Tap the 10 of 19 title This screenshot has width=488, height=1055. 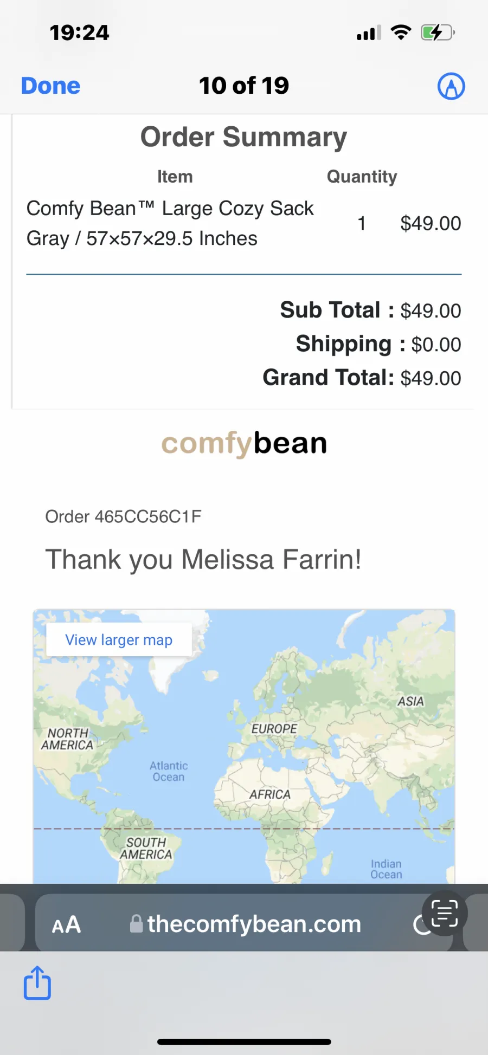click(x=244, y=86)
